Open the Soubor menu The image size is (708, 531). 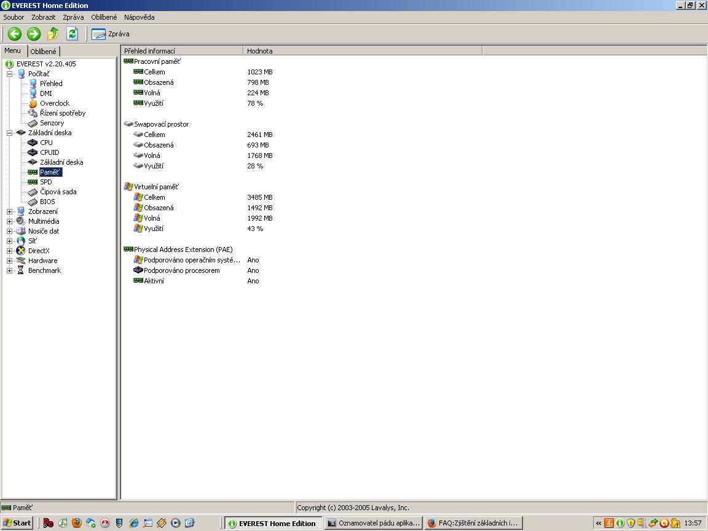(x=14, y=17)
